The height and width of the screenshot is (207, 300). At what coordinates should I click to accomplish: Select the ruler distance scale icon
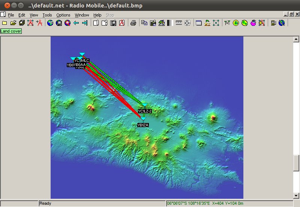click(x=179, y=23)
